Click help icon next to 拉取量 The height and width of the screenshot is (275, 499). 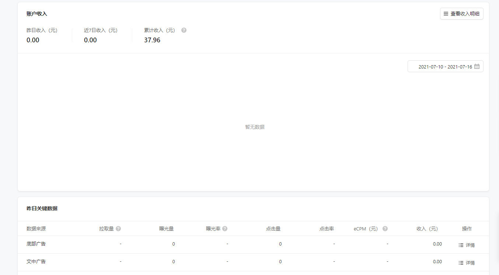coord(118,229)
